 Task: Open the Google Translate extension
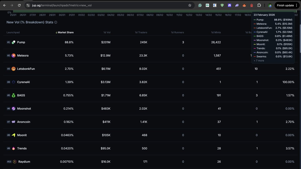pyautogui.click(x=215, y=5)
